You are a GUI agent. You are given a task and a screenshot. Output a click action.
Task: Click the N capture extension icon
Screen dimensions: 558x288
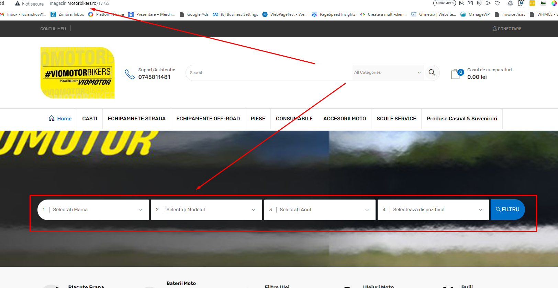pyautogui.click(x=521, y=3)
